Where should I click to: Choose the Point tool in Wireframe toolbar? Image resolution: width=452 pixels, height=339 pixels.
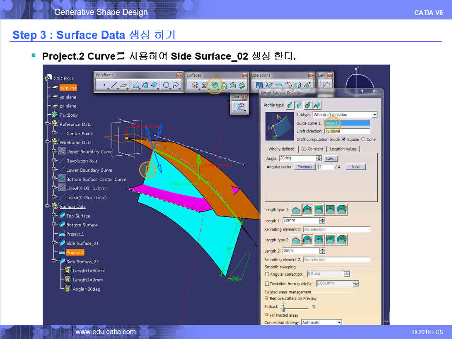[104, 85]
